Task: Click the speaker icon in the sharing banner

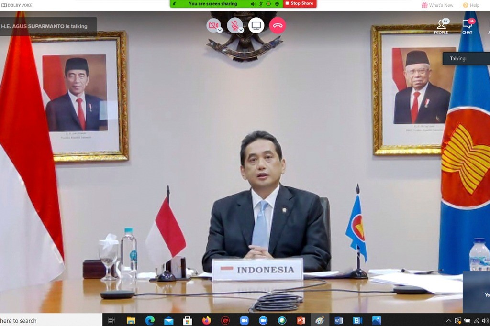Action: [x=253, y=4]
